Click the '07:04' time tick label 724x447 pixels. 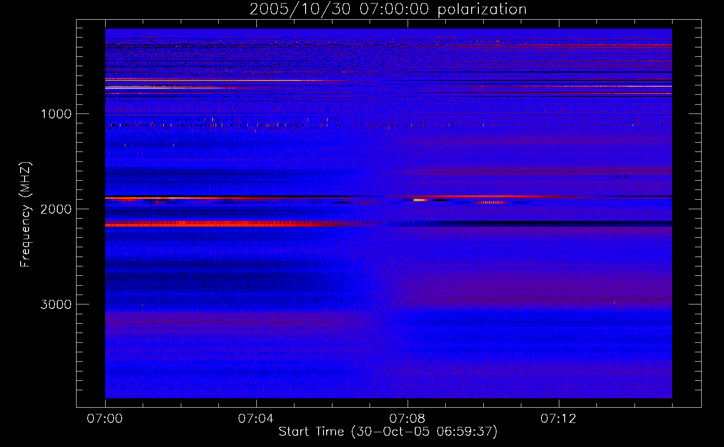pyautogui.click(x=256, y=419)
